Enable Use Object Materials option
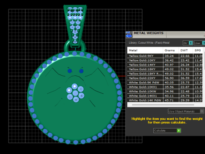The image size is (205, 154). (x=186, y=111)
